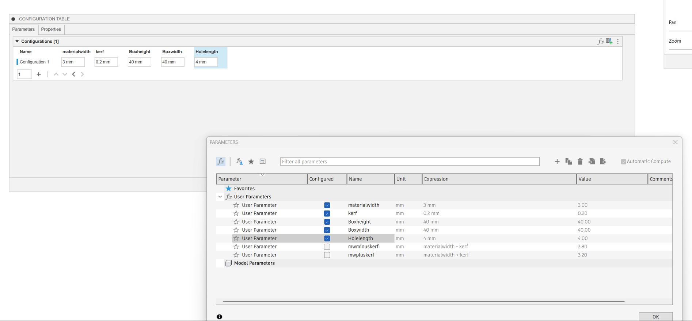
Task: Click the fx all-parameters filter icon in Parameters dialog
Action: [x=221, y=162]
